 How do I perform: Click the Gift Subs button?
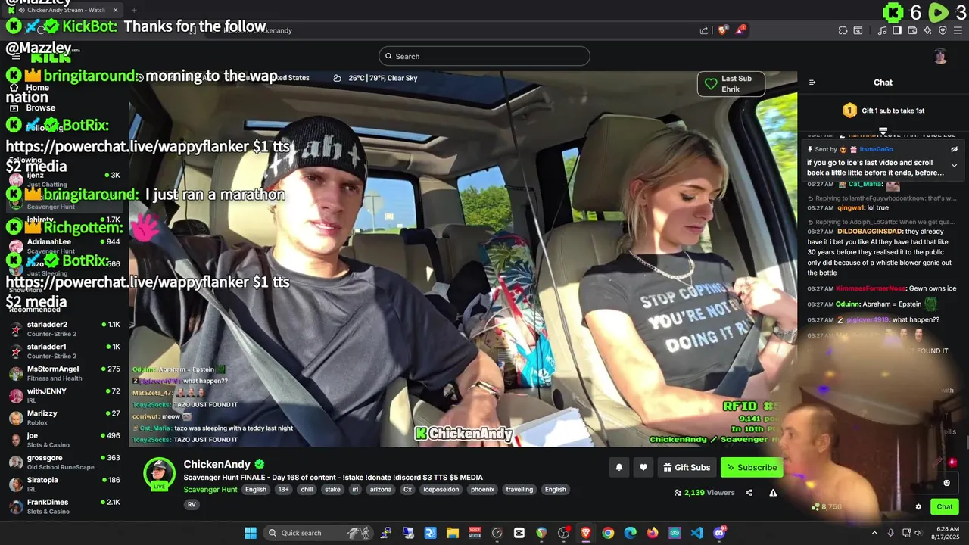point(687,468)
